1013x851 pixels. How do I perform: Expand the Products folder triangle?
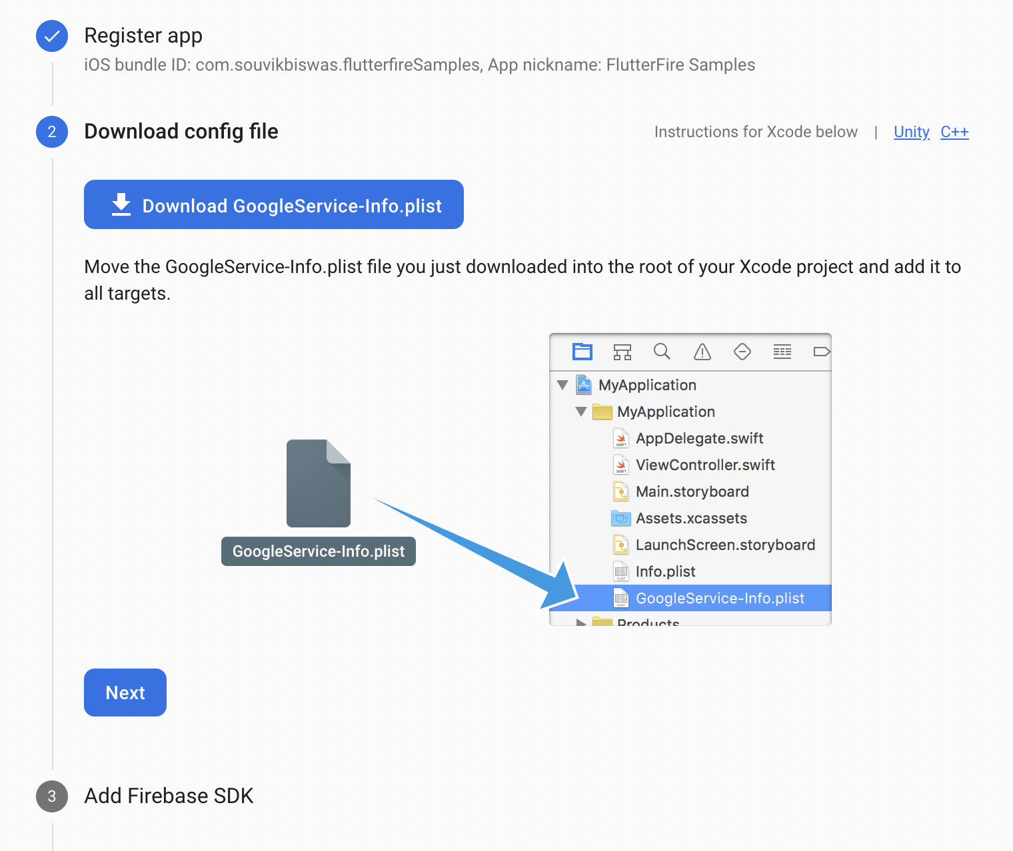(x=581, y=623)
